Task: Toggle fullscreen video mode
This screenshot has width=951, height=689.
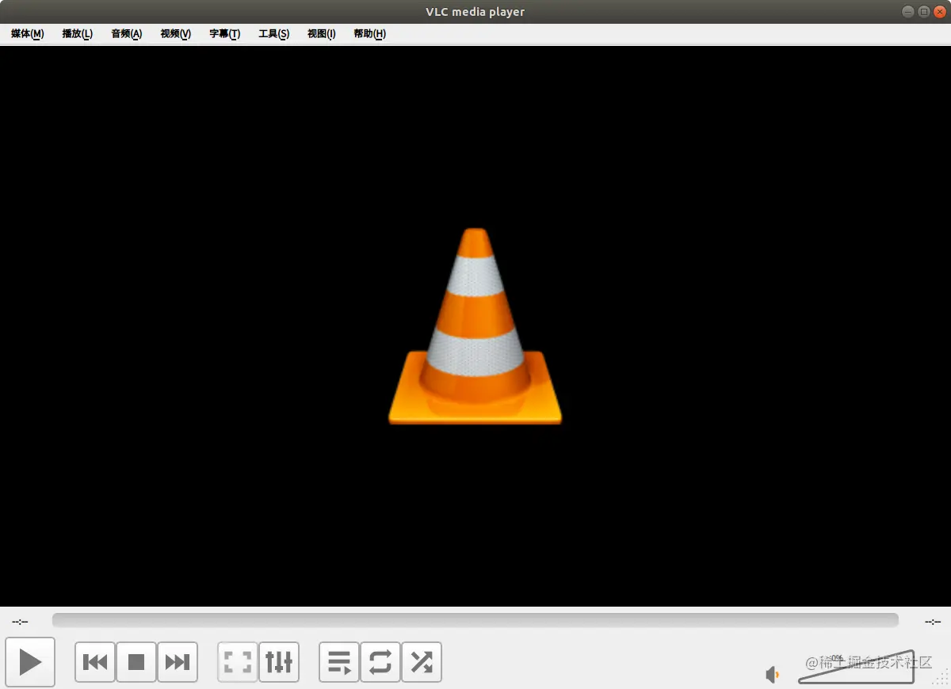Action: (238, 662)
